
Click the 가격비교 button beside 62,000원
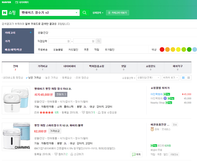[55, 131]
